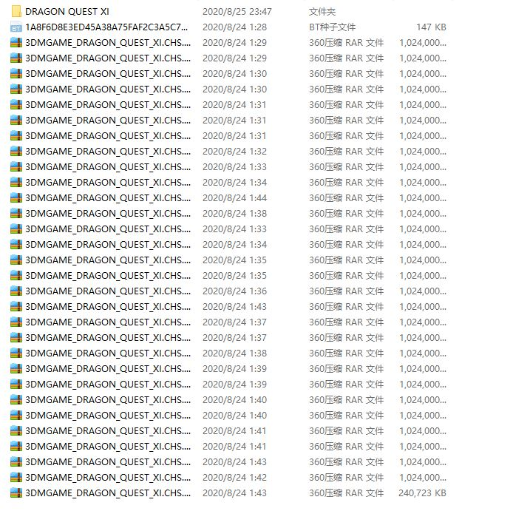513x511 pixels.
Task: Click the 2020/8/24 1:28 date entry
Action: (234, 27)
